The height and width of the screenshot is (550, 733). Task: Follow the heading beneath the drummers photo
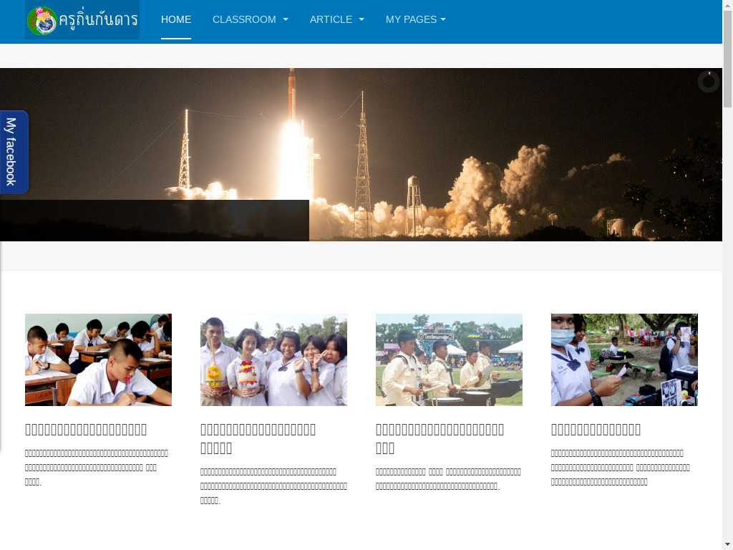pyautogui.click(x=440, y=439)
